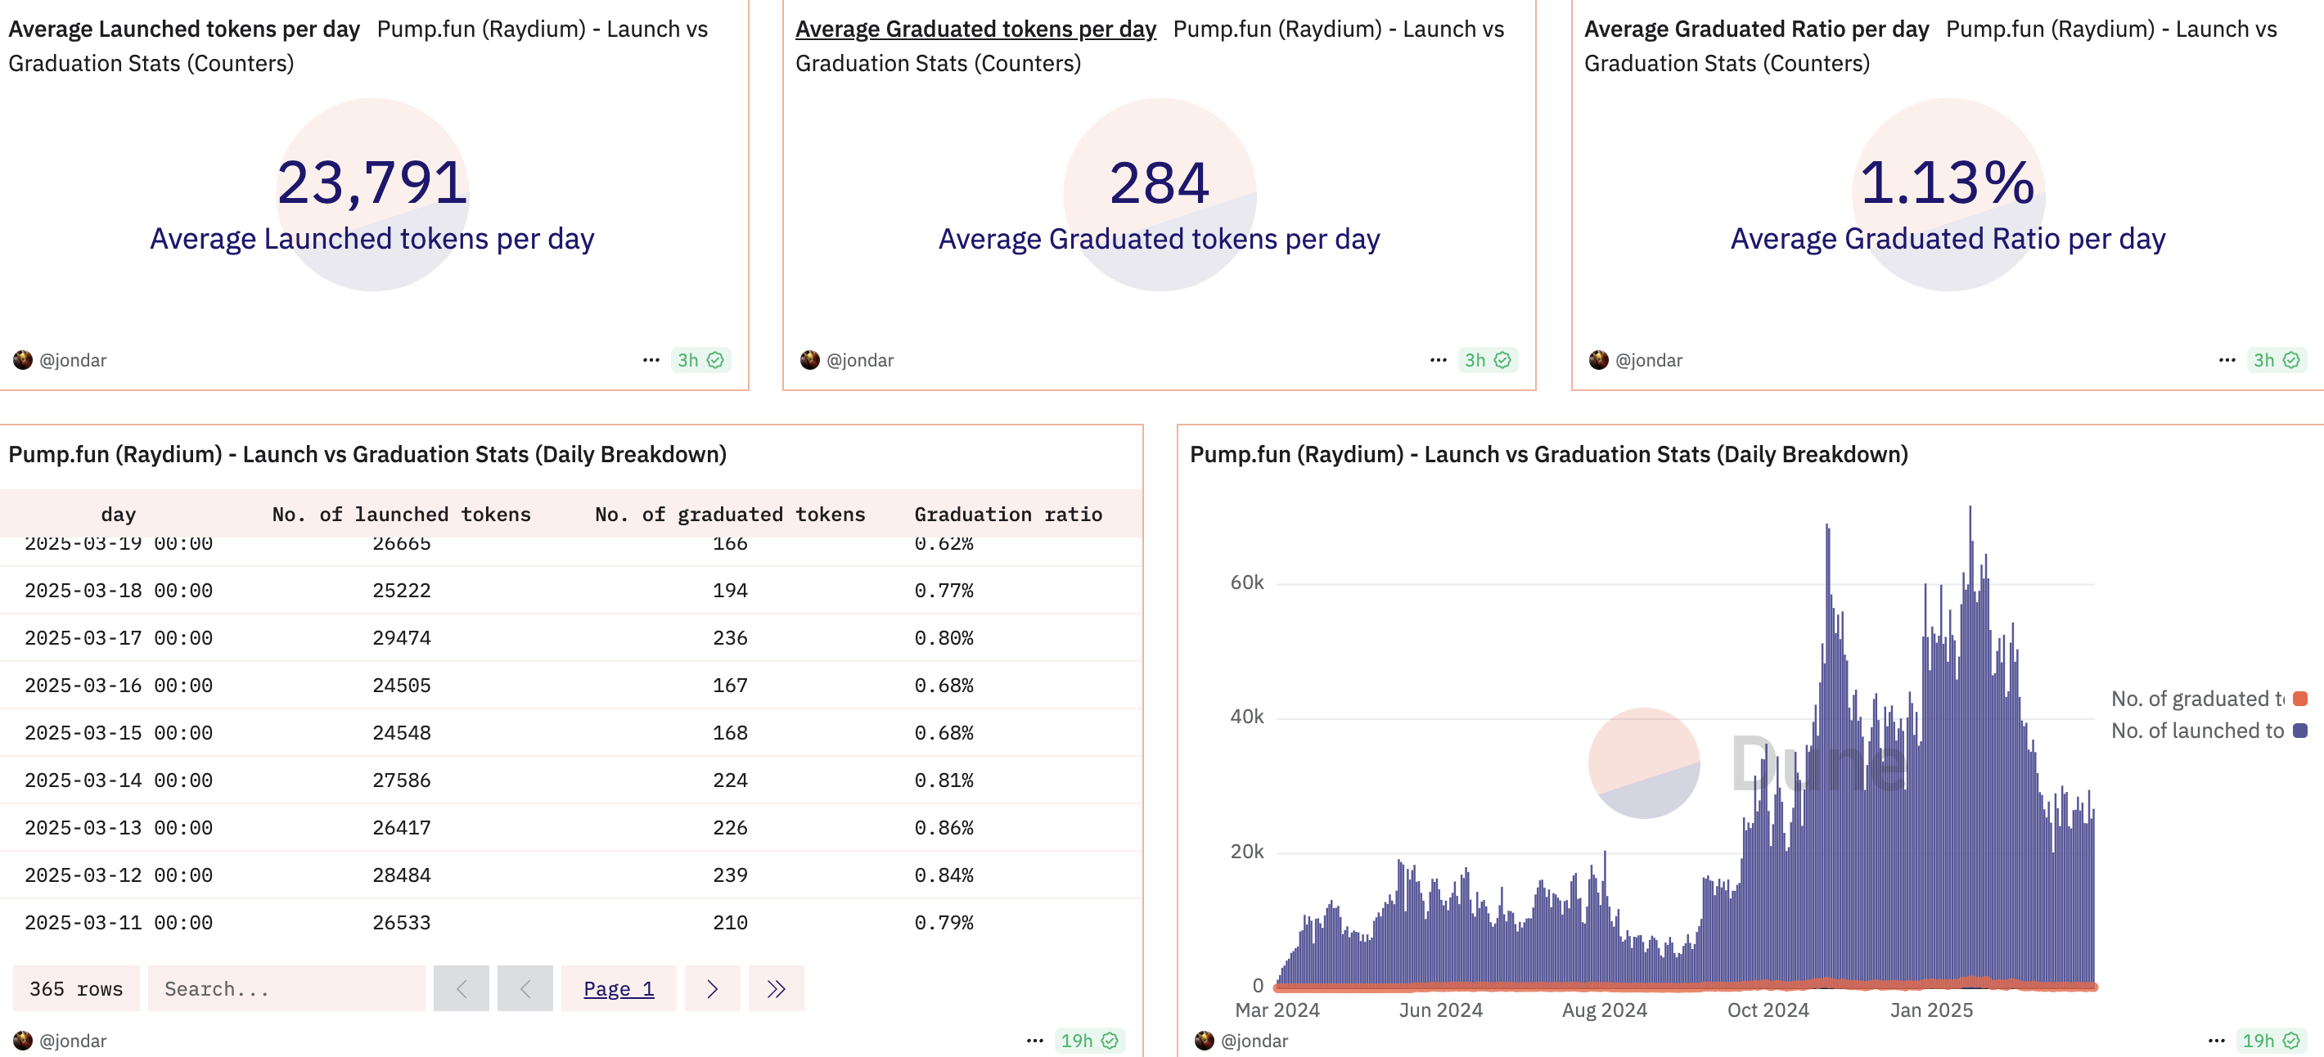Toggle No. of graduated tokens legend series
The width and height of the screenshot is (2324, 1057).
(2197, 698)
